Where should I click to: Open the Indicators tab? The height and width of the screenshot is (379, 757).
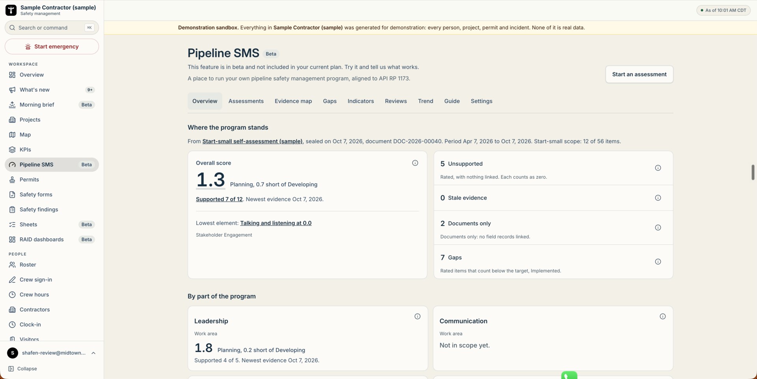[361, 101]
